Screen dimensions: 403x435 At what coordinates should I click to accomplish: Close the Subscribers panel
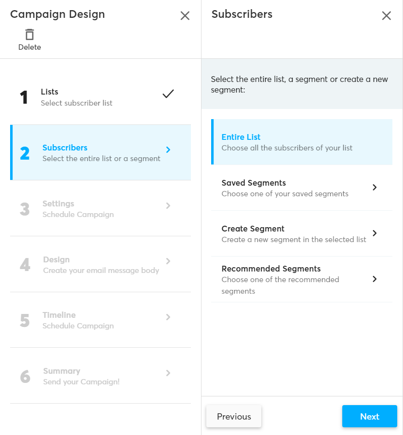(x=386, y=15)
